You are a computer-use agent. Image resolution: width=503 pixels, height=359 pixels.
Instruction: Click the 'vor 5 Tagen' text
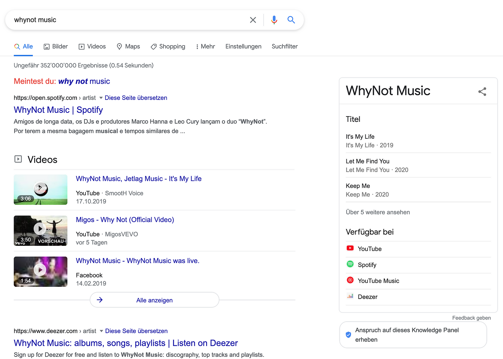tap(92, 243)
